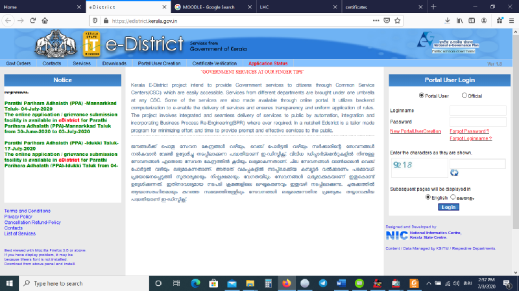
Task: Switch to the certificates tab
Action: click(x=385, y=6)
